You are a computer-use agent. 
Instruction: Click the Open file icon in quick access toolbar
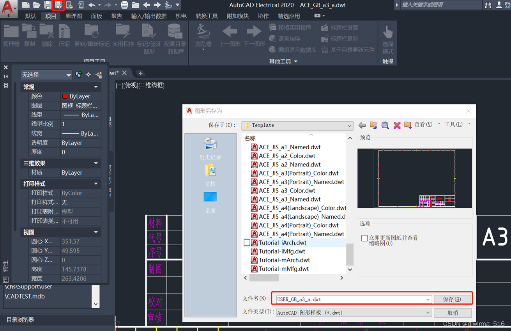pyautogui.click(x=36, y=5)
